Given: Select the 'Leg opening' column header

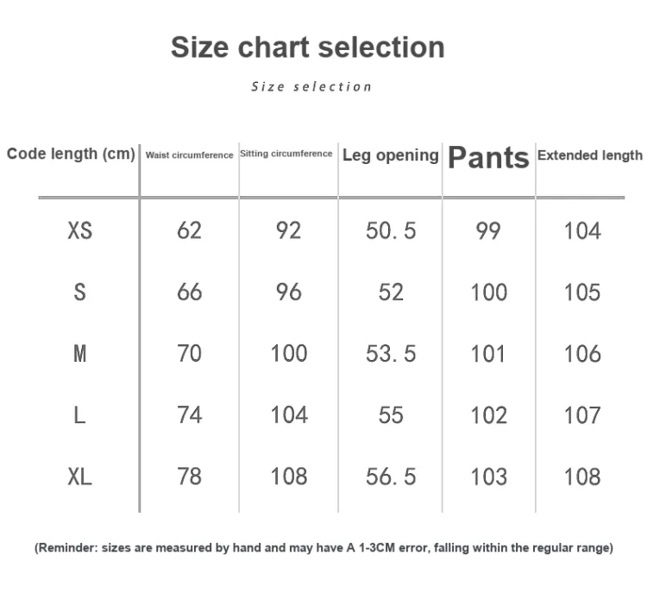Looking at the screenshot, I should tap(390, 155).
